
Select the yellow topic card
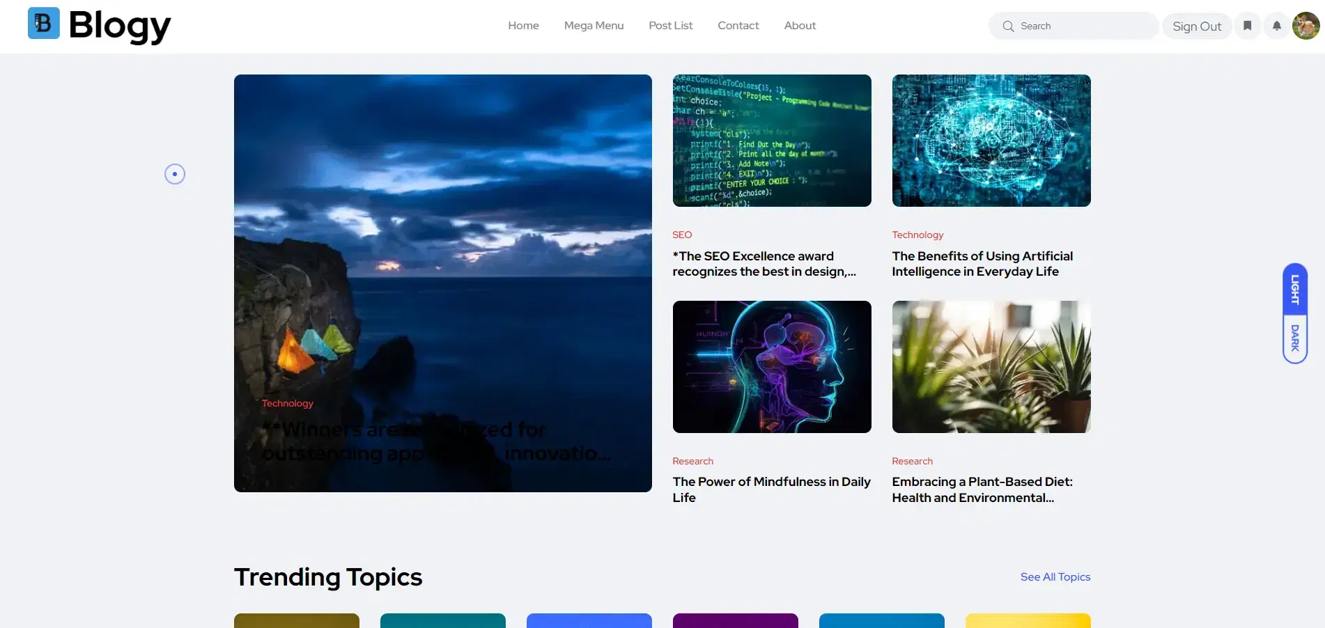[1028, 621]
